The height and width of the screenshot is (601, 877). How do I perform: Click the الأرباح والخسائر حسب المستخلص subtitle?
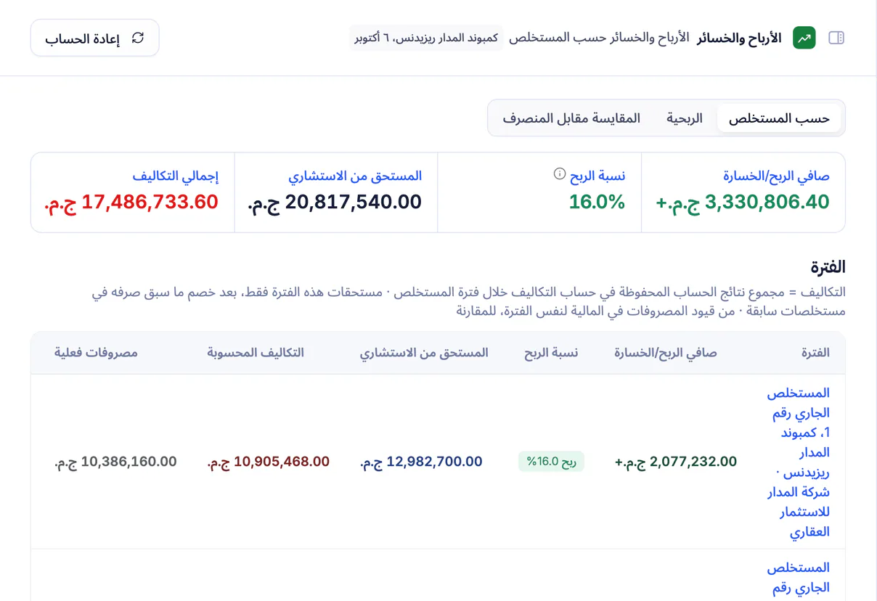click(599, 38)
